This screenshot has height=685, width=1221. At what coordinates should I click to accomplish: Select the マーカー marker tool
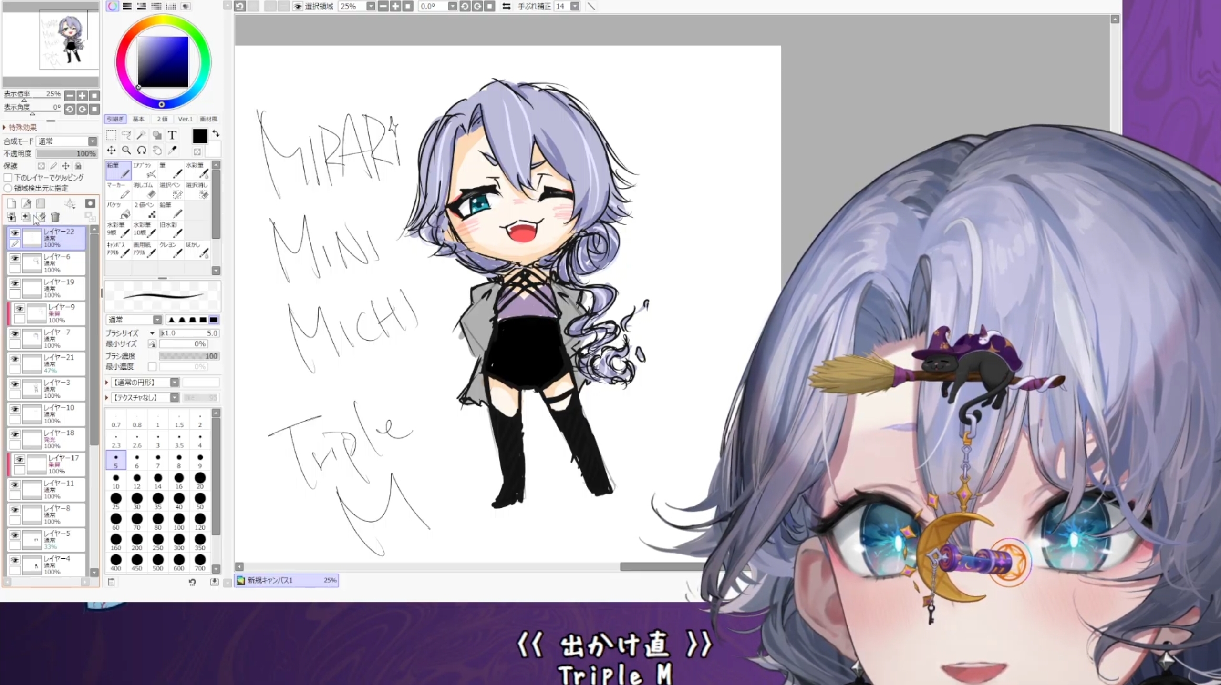(x=118, y=190)
